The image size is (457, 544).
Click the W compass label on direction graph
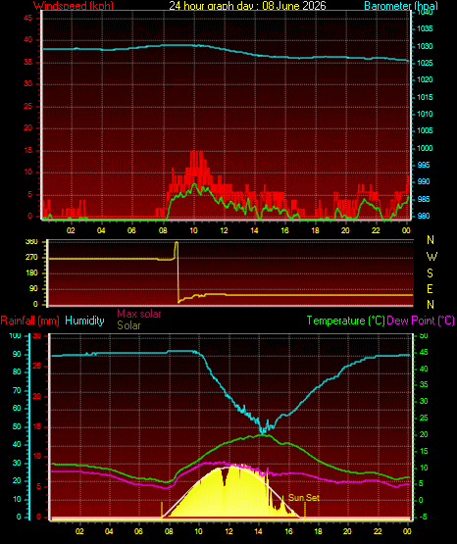pyautogui.click(x=432, y=257)
